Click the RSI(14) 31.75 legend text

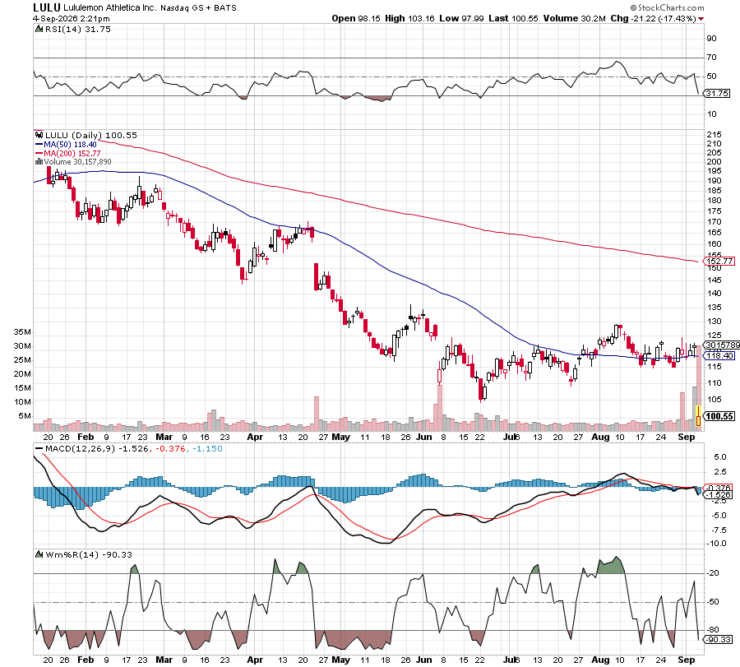[78, 30]
